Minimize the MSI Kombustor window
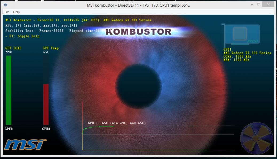Screen dimensions: 277x159 click(x=252, y=5)
